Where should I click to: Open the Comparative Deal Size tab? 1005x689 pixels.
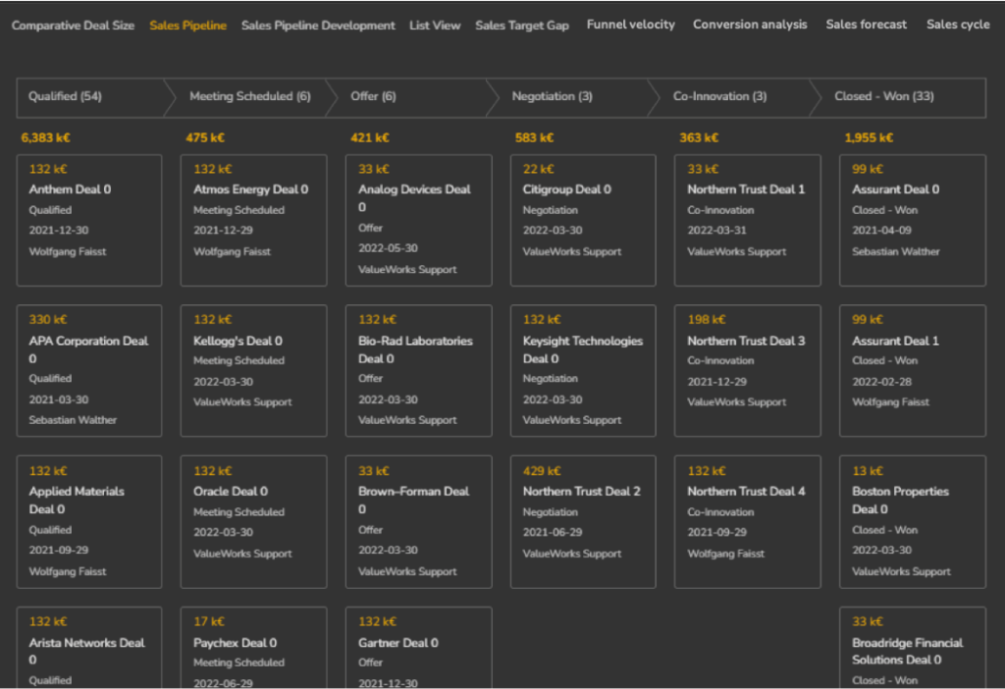click(73, 26)
